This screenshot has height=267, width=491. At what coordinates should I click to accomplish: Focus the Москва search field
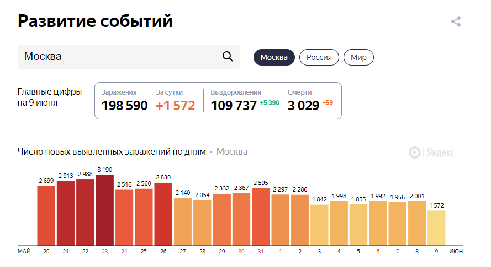[x=129, y=57]
